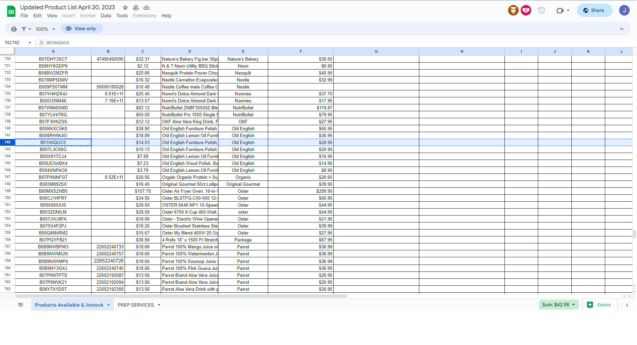Open the Help menu

pos(166,16)
